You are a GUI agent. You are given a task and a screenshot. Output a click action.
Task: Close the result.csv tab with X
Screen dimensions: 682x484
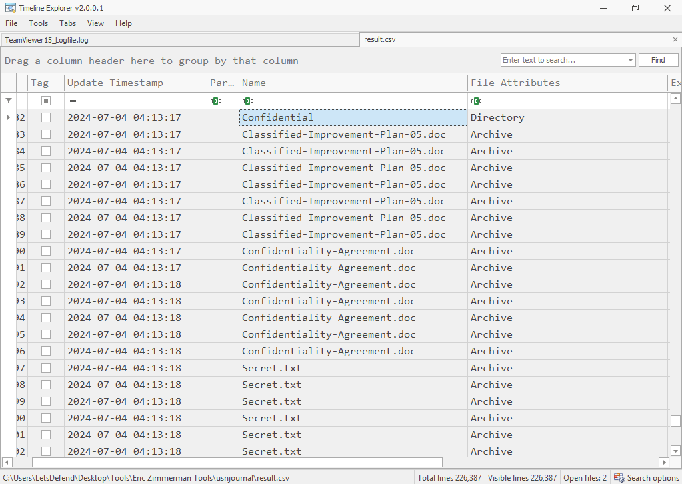(x=675, y=39)
